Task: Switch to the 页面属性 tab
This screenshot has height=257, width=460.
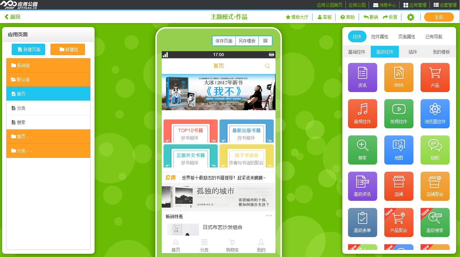Action: 407,37
